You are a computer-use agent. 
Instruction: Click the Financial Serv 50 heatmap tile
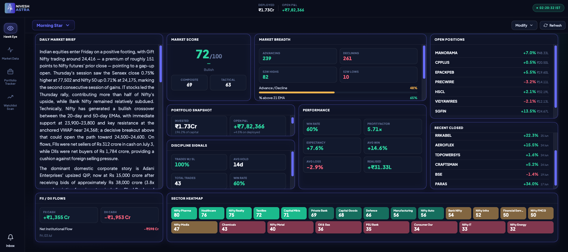[513, 213]
